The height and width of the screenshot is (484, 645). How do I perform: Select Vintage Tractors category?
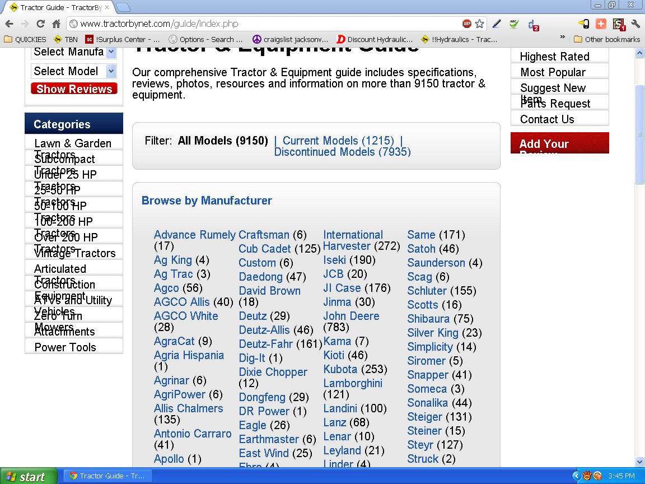(x=74, y=253)
